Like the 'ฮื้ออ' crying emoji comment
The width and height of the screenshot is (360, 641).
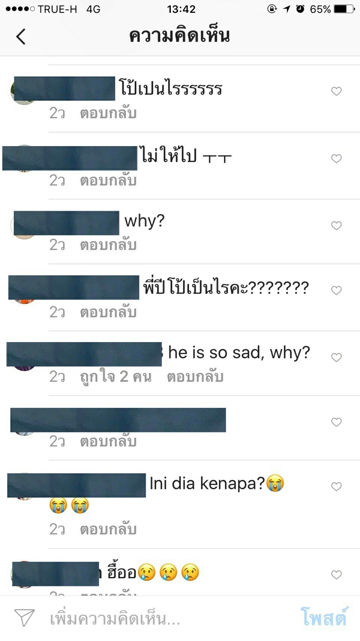pos(336,575)
